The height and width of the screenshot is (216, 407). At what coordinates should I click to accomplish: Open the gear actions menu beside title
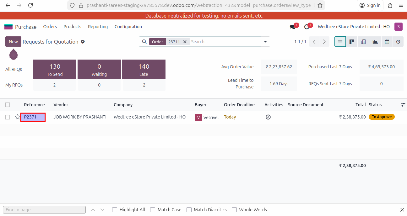tap(83, 42)
